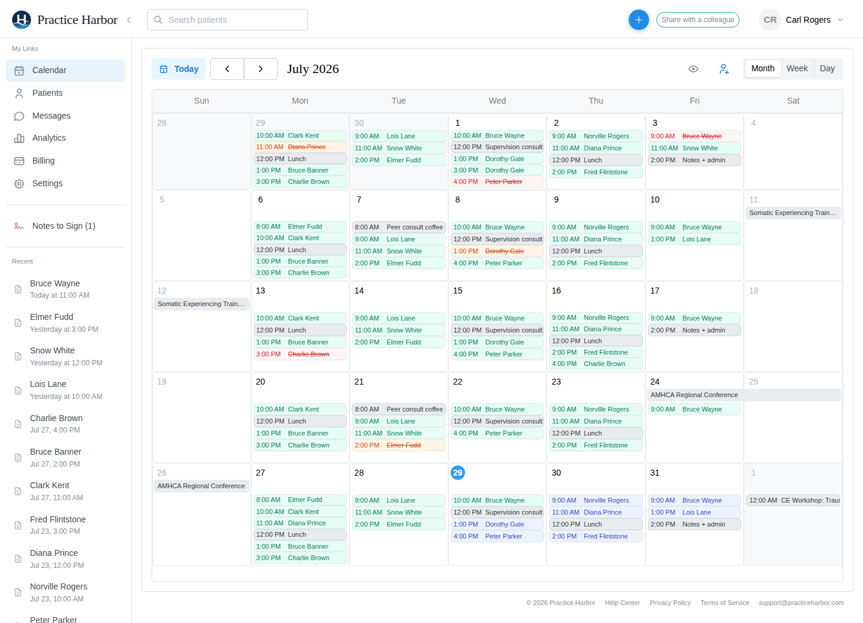863x623 pixels.
Task: Open the Privacy Policy footer link
Action: tap(670, 603)
